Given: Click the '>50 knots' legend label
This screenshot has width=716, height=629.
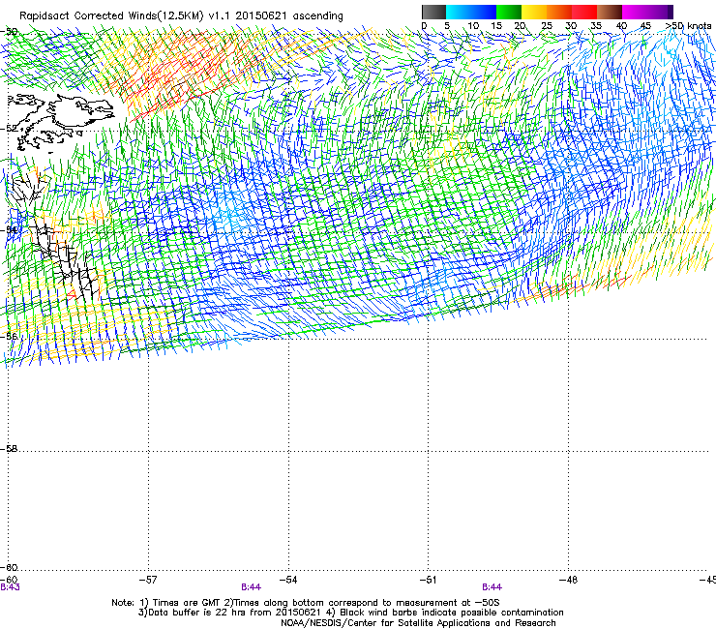Looking at the screenshot, I should pos(688,26).
